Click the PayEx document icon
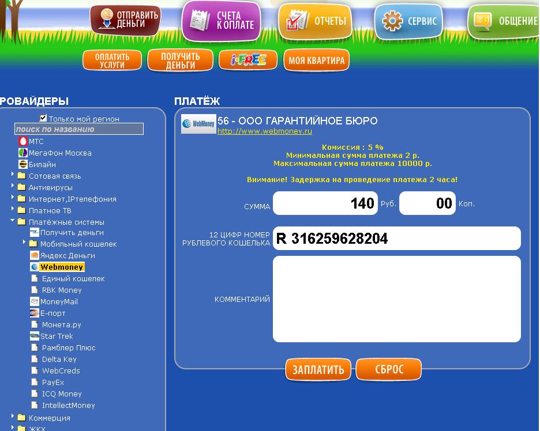Viewport: 540px width, 431px height. point(35,382)
